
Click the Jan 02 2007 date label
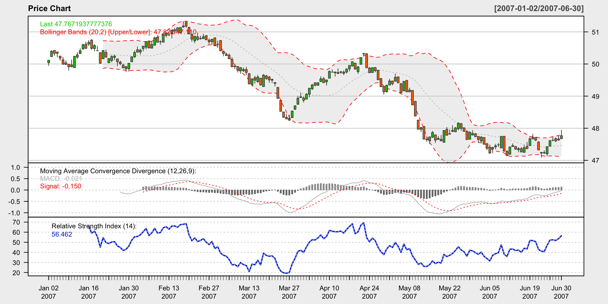tap(48, 292)
